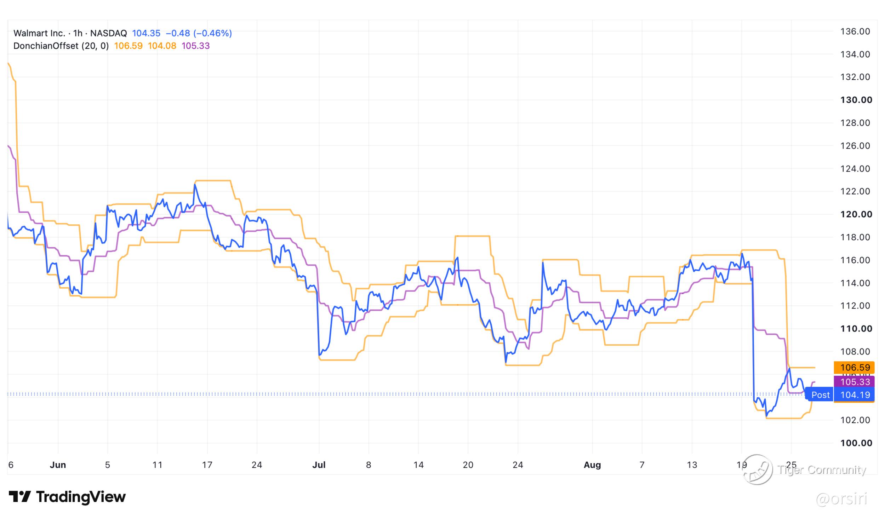Screen dimensions: 885x519
Task: Click the 112.00 price axis label
Action: tap(855, 306)
